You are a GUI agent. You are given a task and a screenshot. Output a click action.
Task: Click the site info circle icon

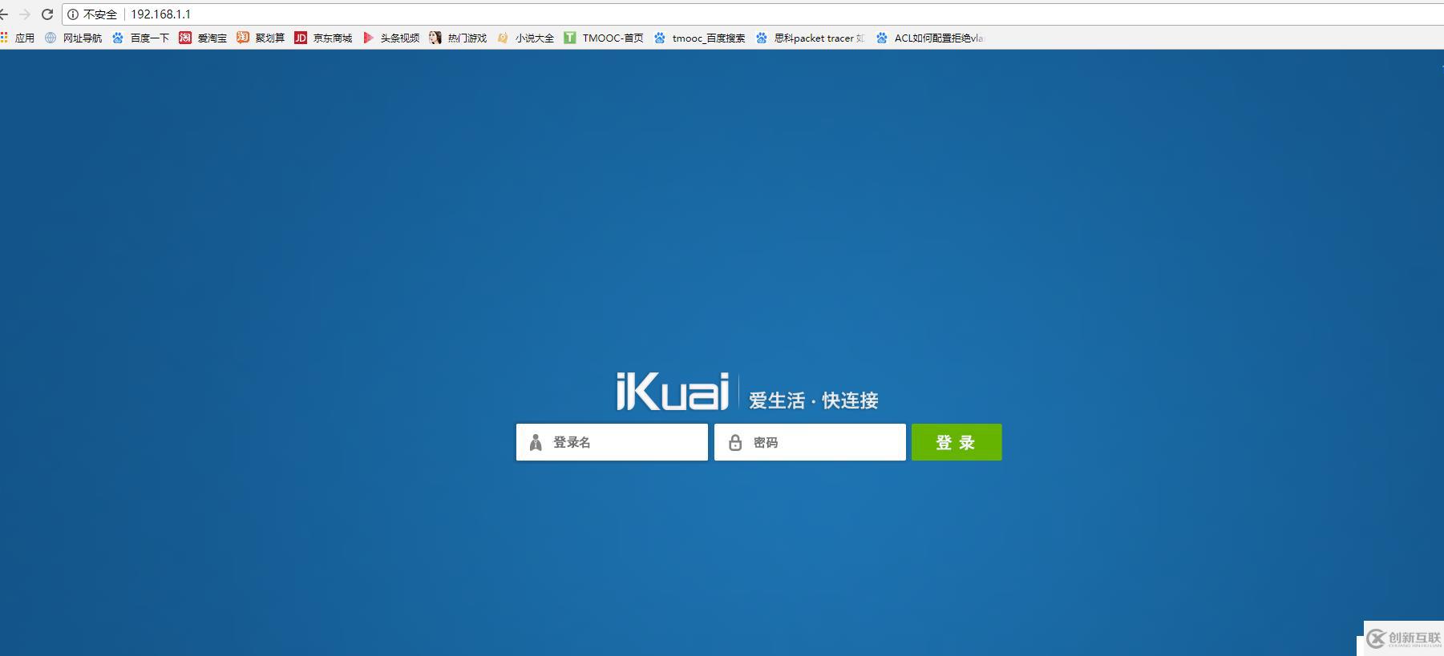point(73,14)
